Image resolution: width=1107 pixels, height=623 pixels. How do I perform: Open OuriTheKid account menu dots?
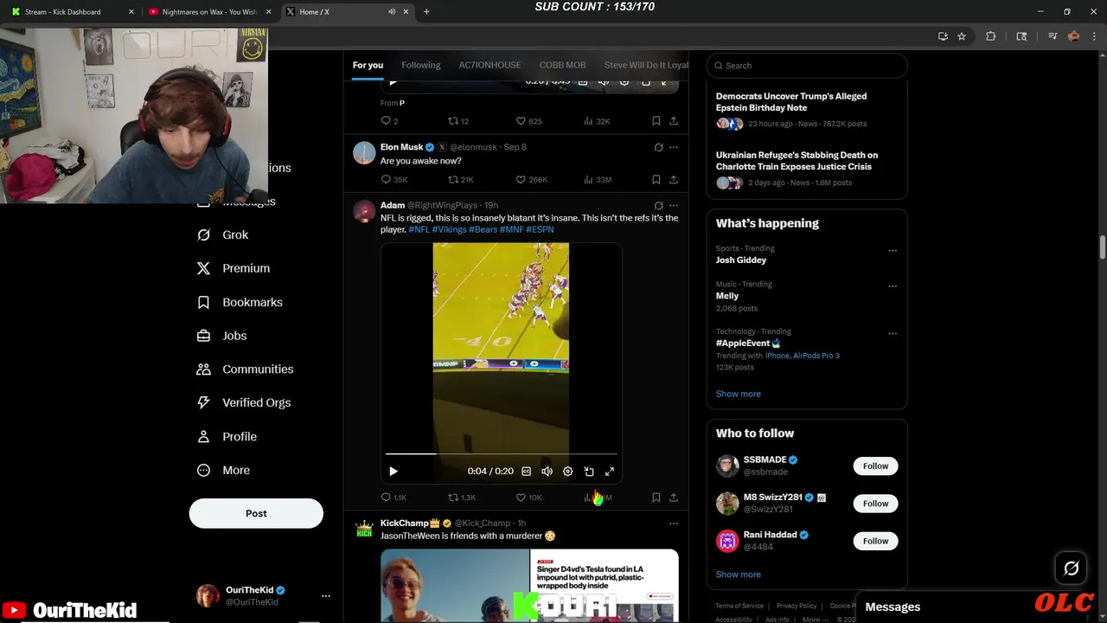(x=326, y=596)
